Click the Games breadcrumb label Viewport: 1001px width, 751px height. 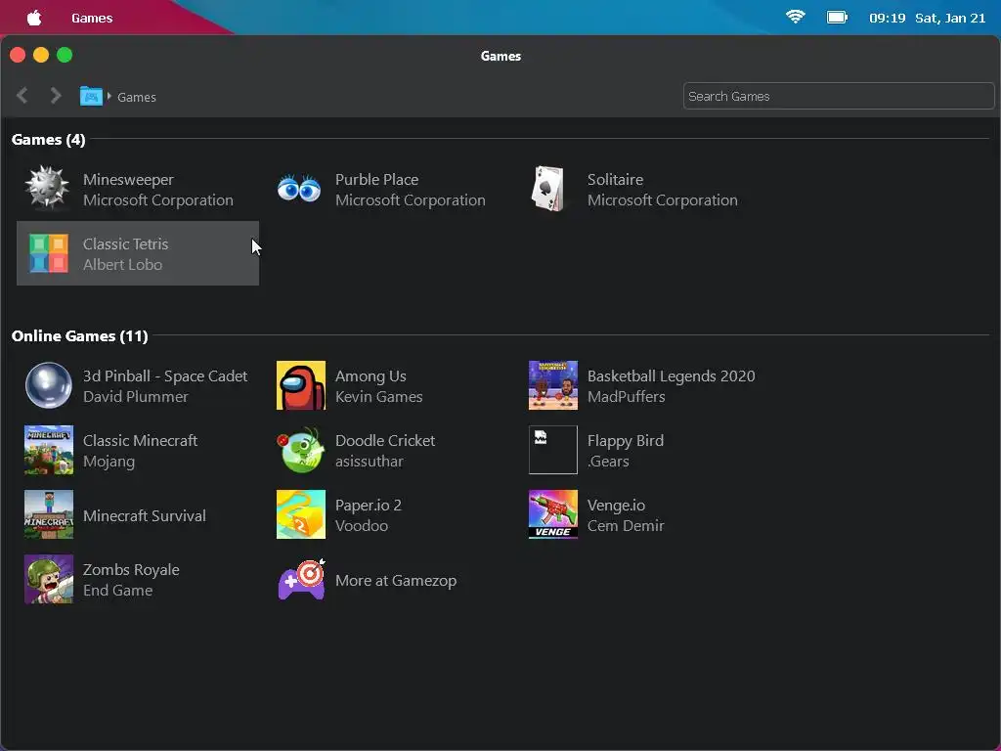(137, 97)
